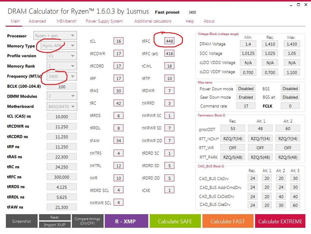Screen dimensions: 311x234
Task: Open the Main tab
Action: 15,21
